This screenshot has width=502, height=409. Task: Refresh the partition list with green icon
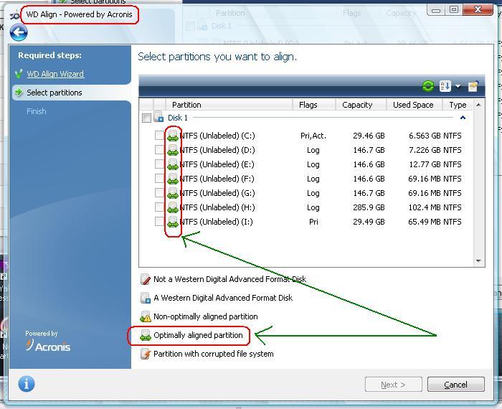point(428,86)
